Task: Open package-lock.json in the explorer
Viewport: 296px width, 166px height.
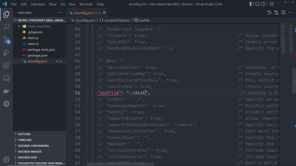Action: coord(40,49)
